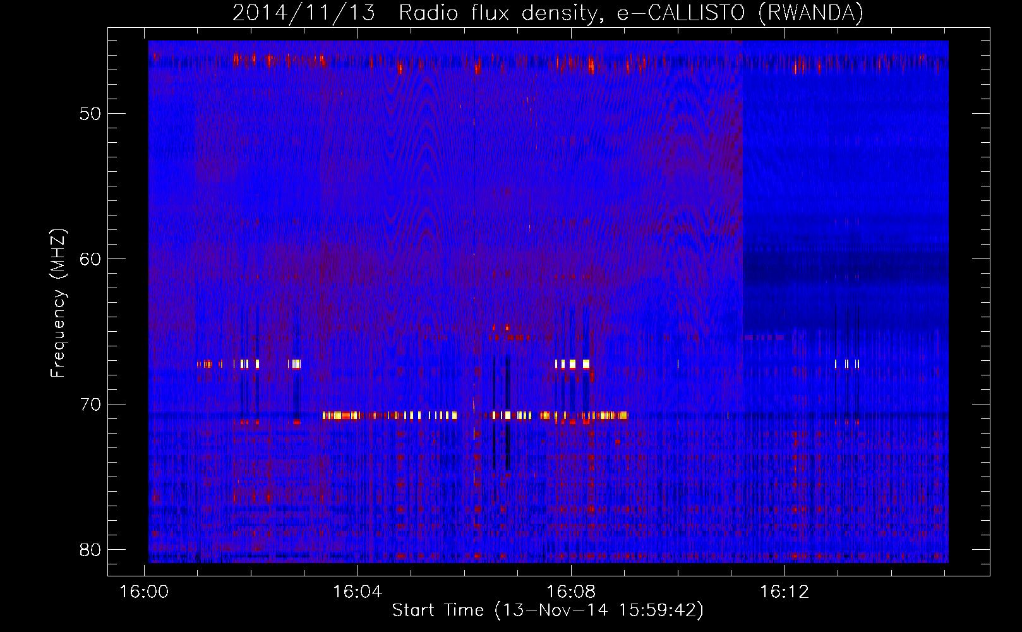Click the '16:04' time tick label
The image size is (1022, 632).
tap(358, 592)
